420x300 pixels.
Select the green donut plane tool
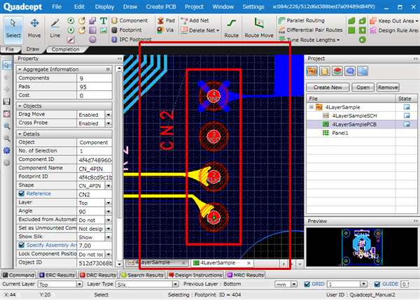tap(363, 40)
